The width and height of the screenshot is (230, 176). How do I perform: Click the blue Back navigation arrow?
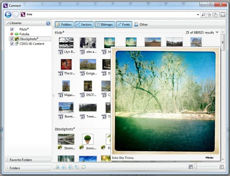point(8,15)
